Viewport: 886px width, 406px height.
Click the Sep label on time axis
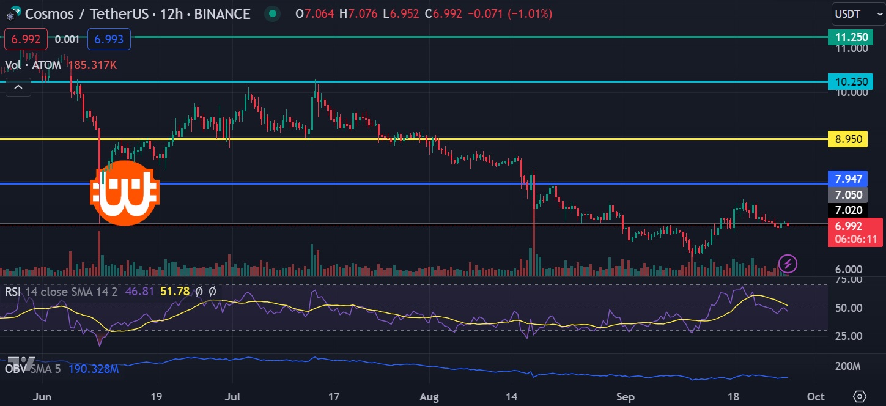[x=625, y=396]
